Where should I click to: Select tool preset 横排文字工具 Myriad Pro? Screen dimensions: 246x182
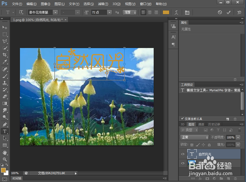[210, 90]
